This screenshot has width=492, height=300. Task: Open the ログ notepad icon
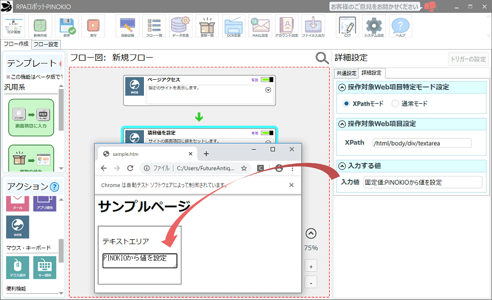(x=347, y=26)
